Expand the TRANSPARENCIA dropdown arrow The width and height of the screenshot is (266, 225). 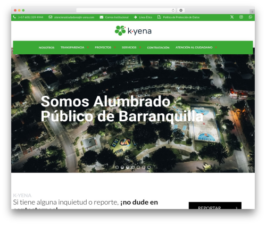click(x=88, y=47)
